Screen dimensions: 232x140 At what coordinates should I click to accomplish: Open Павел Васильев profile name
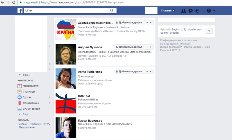(x=90, y=121)
